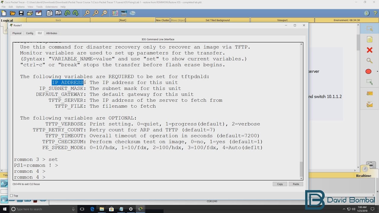Image resolution: width=379 pixels, height=213 pixels.
Task: Switch to the Config tab
Action: pyautogui.click(x=30, y=33)
